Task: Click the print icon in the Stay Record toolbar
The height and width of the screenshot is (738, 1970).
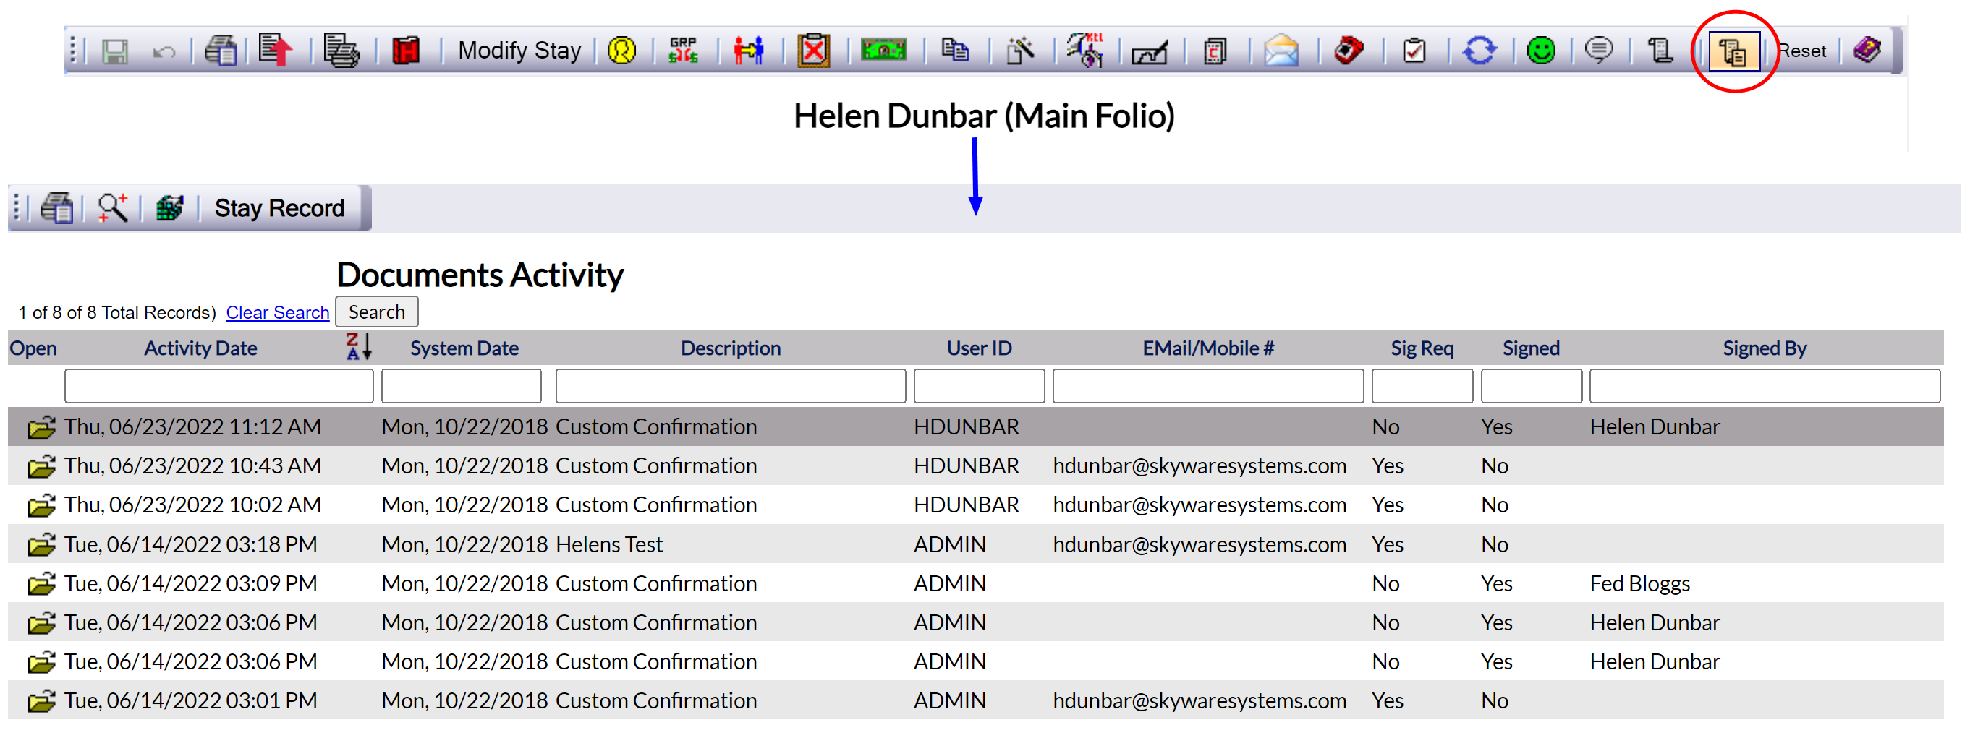Action: tap(56, 207)
